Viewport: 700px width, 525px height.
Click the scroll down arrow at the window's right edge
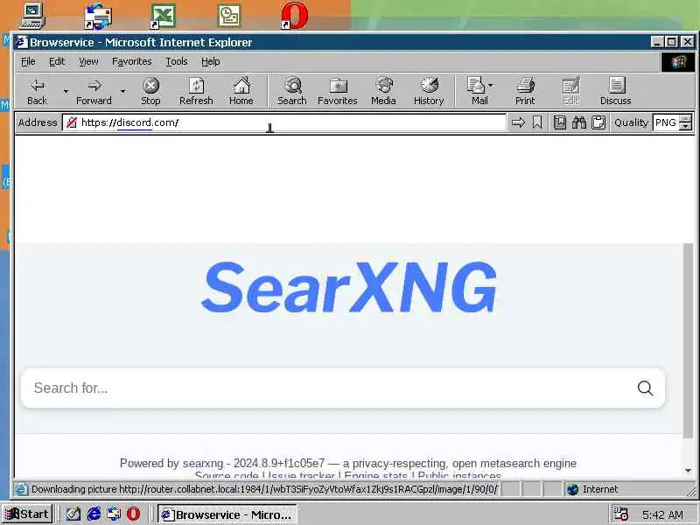click(688, 471)
